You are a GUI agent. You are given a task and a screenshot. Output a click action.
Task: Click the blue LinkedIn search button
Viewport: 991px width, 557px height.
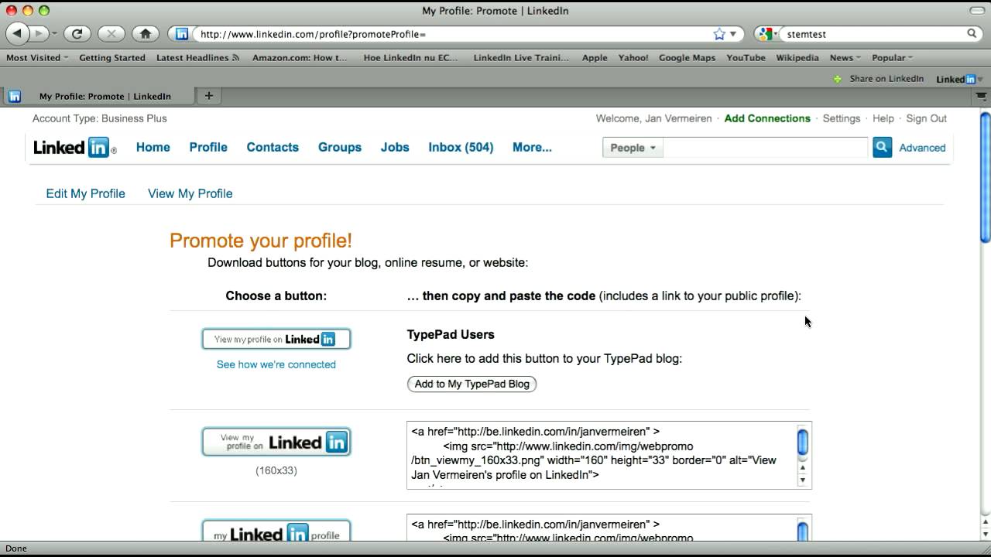point(883,147)
